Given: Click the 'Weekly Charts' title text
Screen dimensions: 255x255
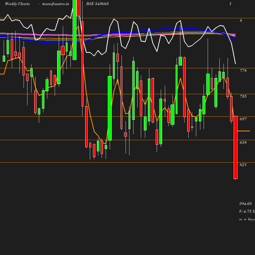Looking at the screenshot, I should pos(17,4).
